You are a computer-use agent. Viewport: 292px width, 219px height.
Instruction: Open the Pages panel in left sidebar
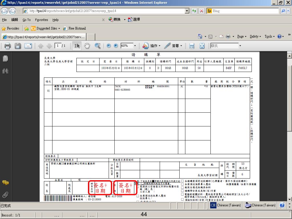tap(5, 58)
